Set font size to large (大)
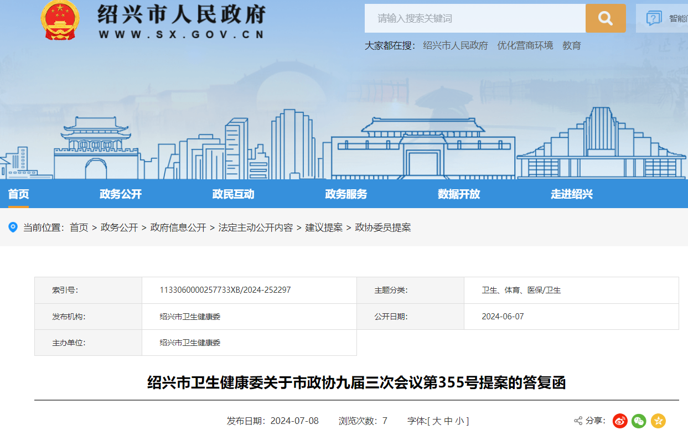The width and height of the screenshot is (688, 435). tap(437, 421)
